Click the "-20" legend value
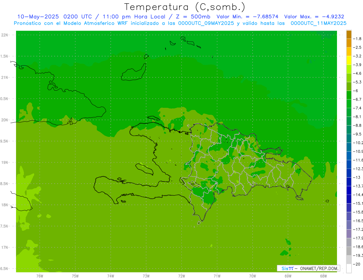363x280 pixels. pos(357,264)
